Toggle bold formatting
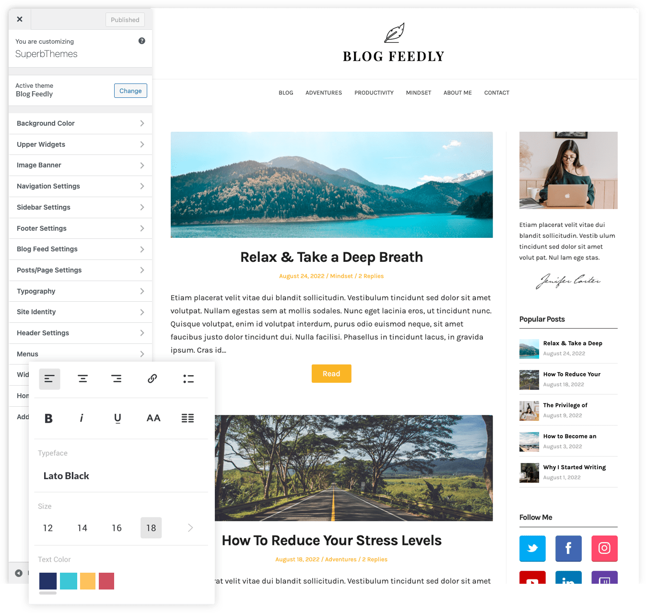The width and height of the screenshot is (646, 613). (48, 418)
